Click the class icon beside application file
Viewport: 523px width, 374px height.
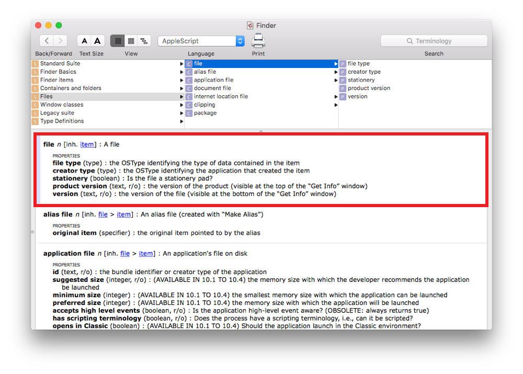point(189,80)
